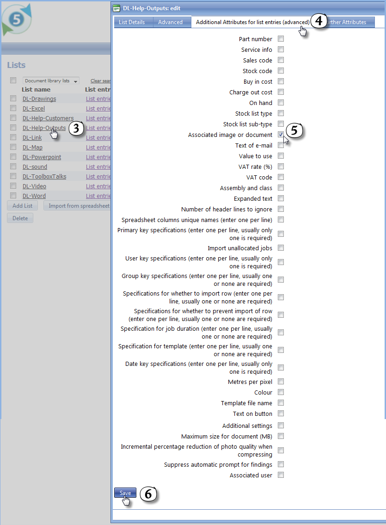Save the list attribute changes
Viewport: 386px width, 525px height.
pos(125,493)
